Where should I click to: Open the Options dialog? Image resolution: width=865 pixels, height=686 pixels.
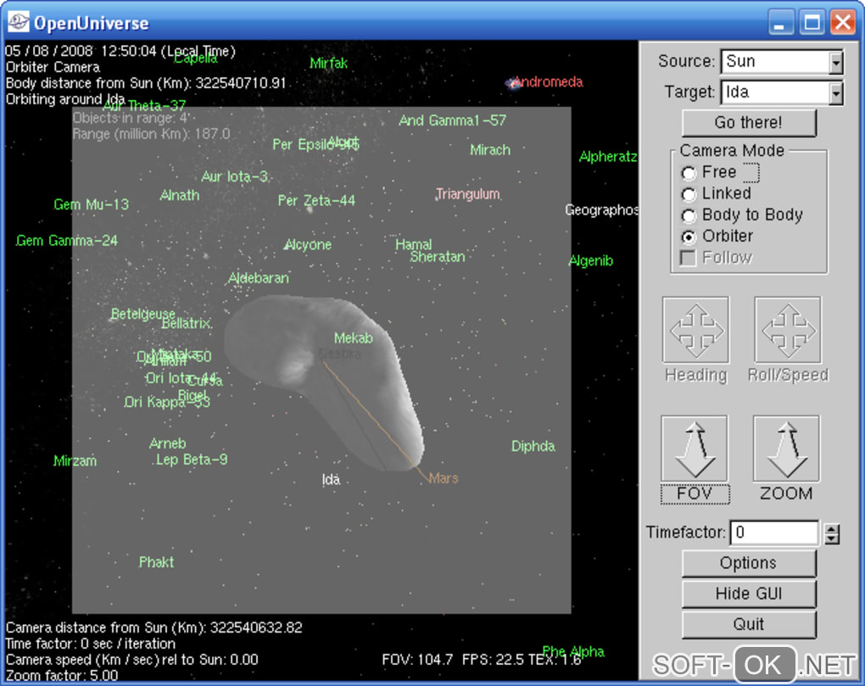click(749, 563)
